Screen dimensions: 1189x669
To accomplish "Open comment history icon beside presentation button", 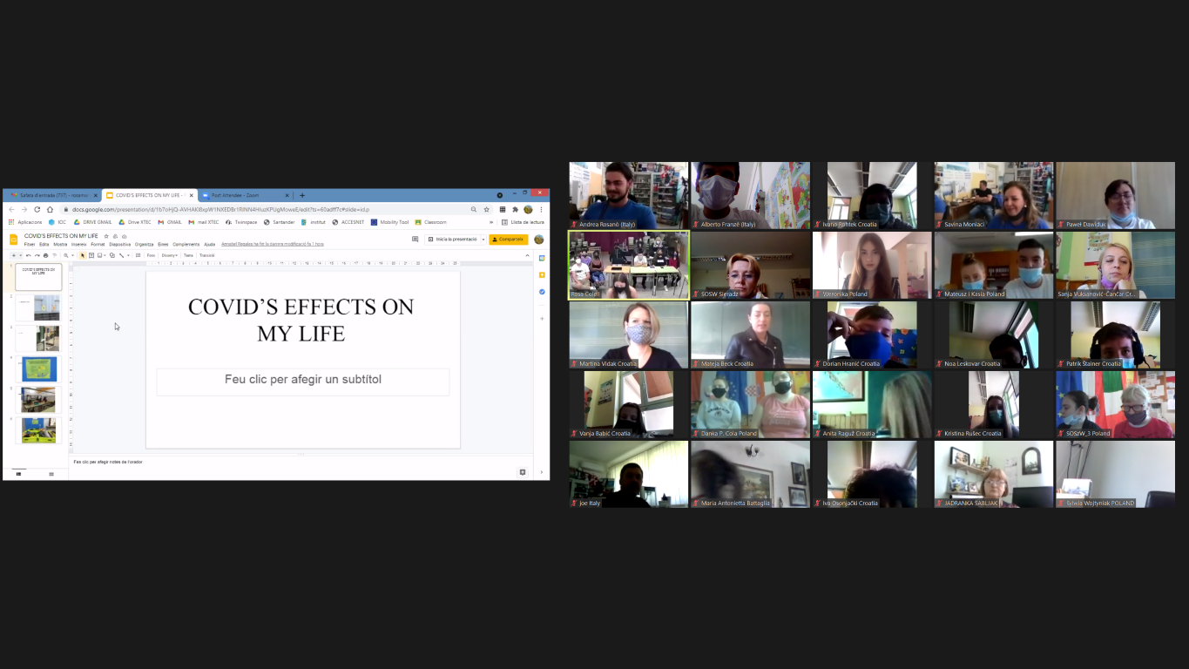I will pos(415,239).
